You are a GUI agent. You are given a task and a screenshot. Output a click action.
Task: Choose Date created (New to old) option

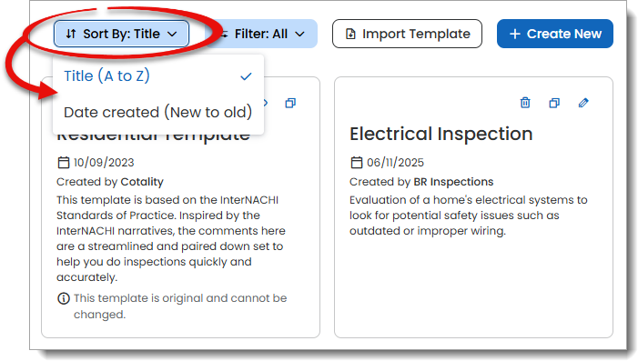point(158,112)
